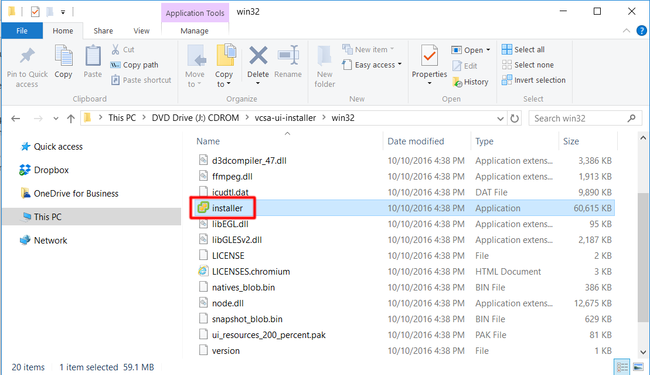
Task: Open the Easy access dropdown
Action: [372, 65]
